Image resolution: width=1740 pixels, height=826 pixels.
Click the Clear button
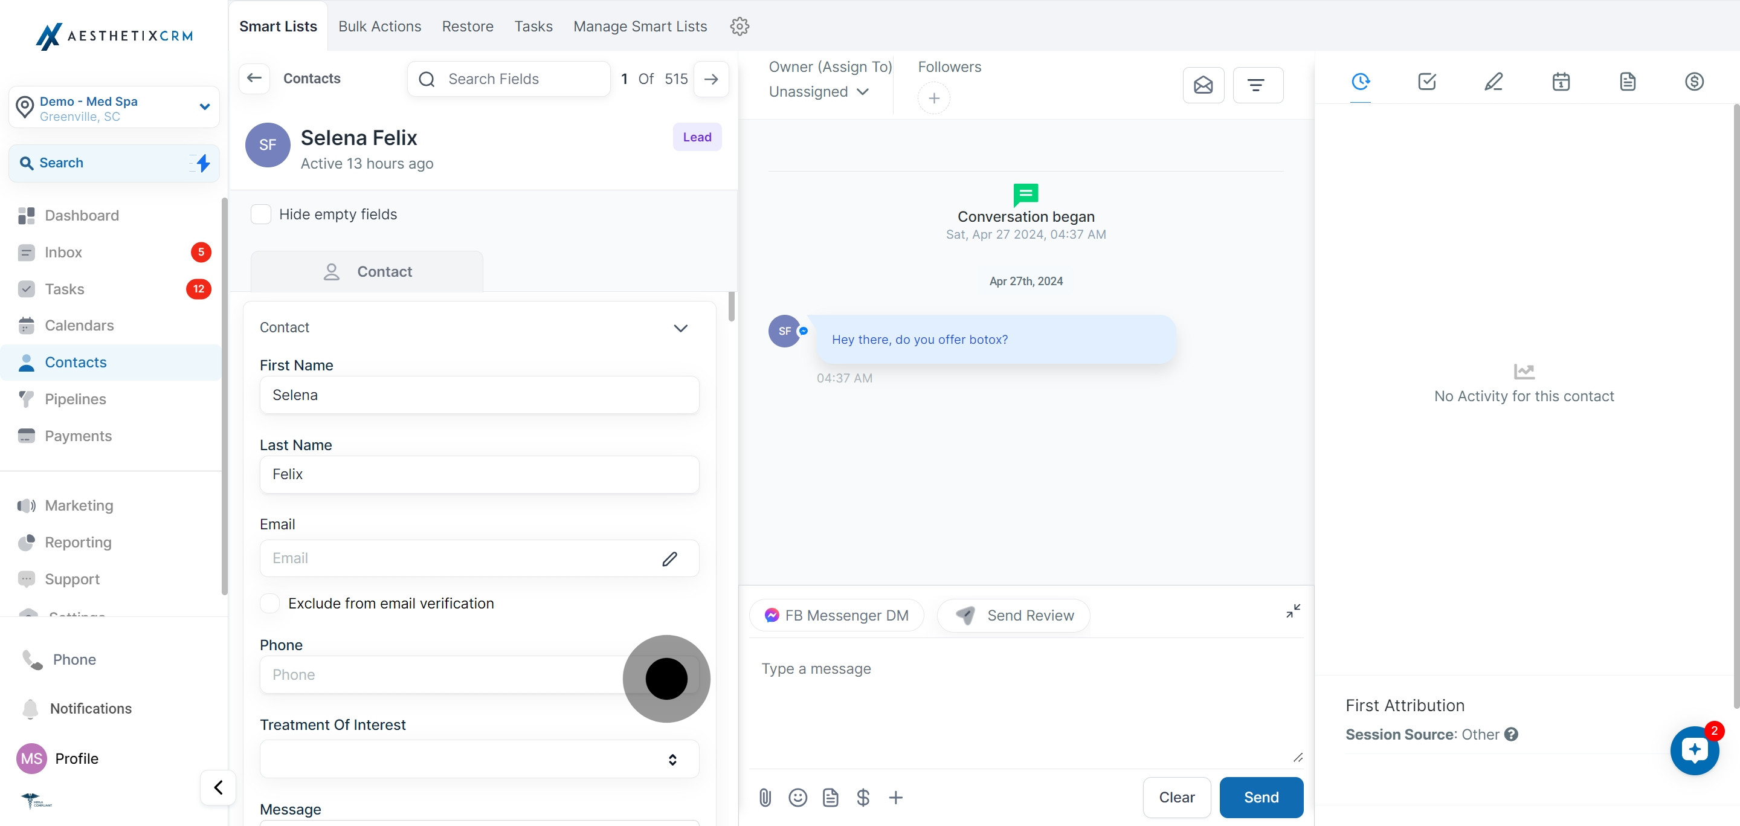(x=1177, y=798)
